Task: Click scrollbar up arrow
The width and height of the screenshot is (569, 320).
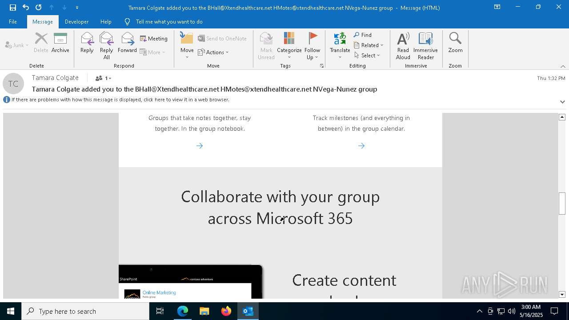Action: (x=562, y=117)
